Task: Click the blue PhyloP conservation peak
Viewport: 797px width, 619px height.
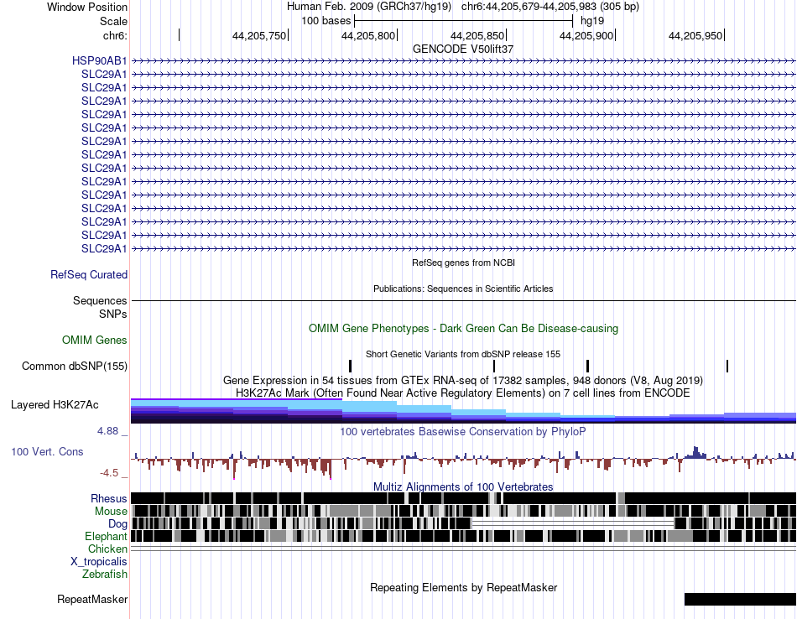Action: click(x=695, y=453)
